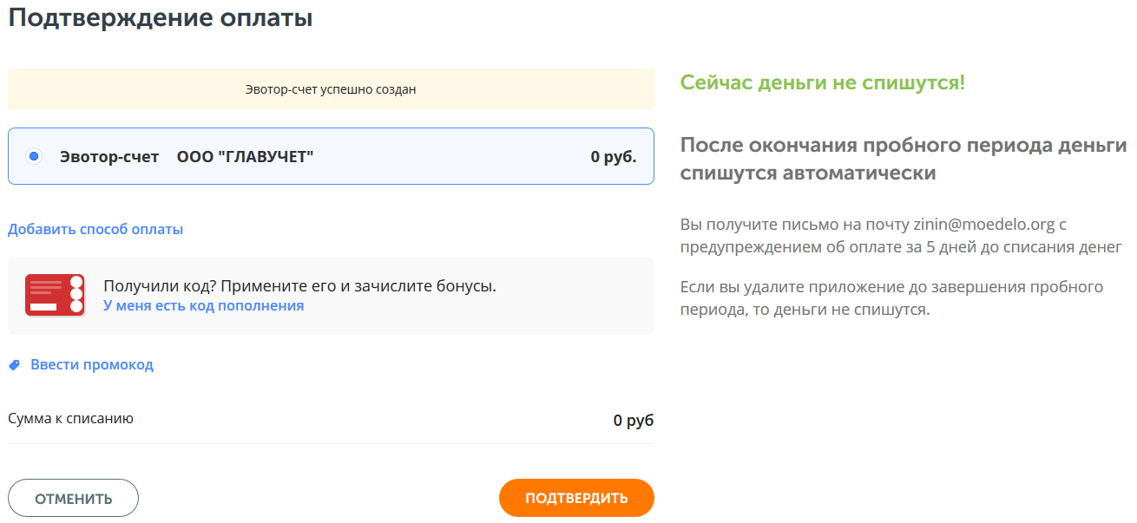Open the Ввести промокод link
This screenshot has height=523, width=1137.
pos(92,365)
